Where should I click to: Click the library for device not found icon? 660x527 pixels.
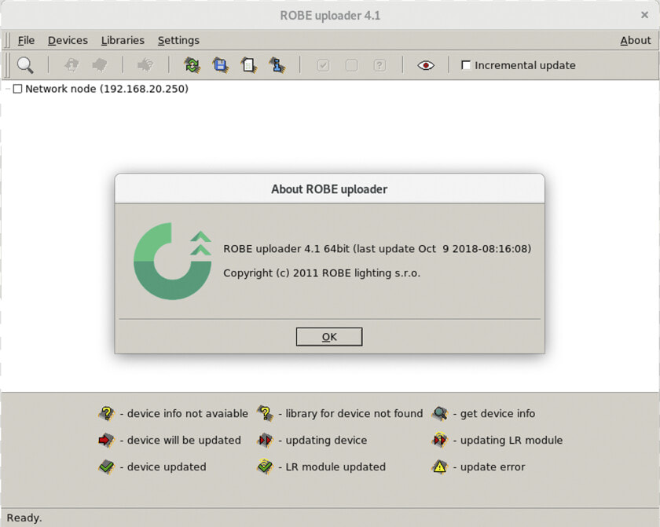coord(266,413)
